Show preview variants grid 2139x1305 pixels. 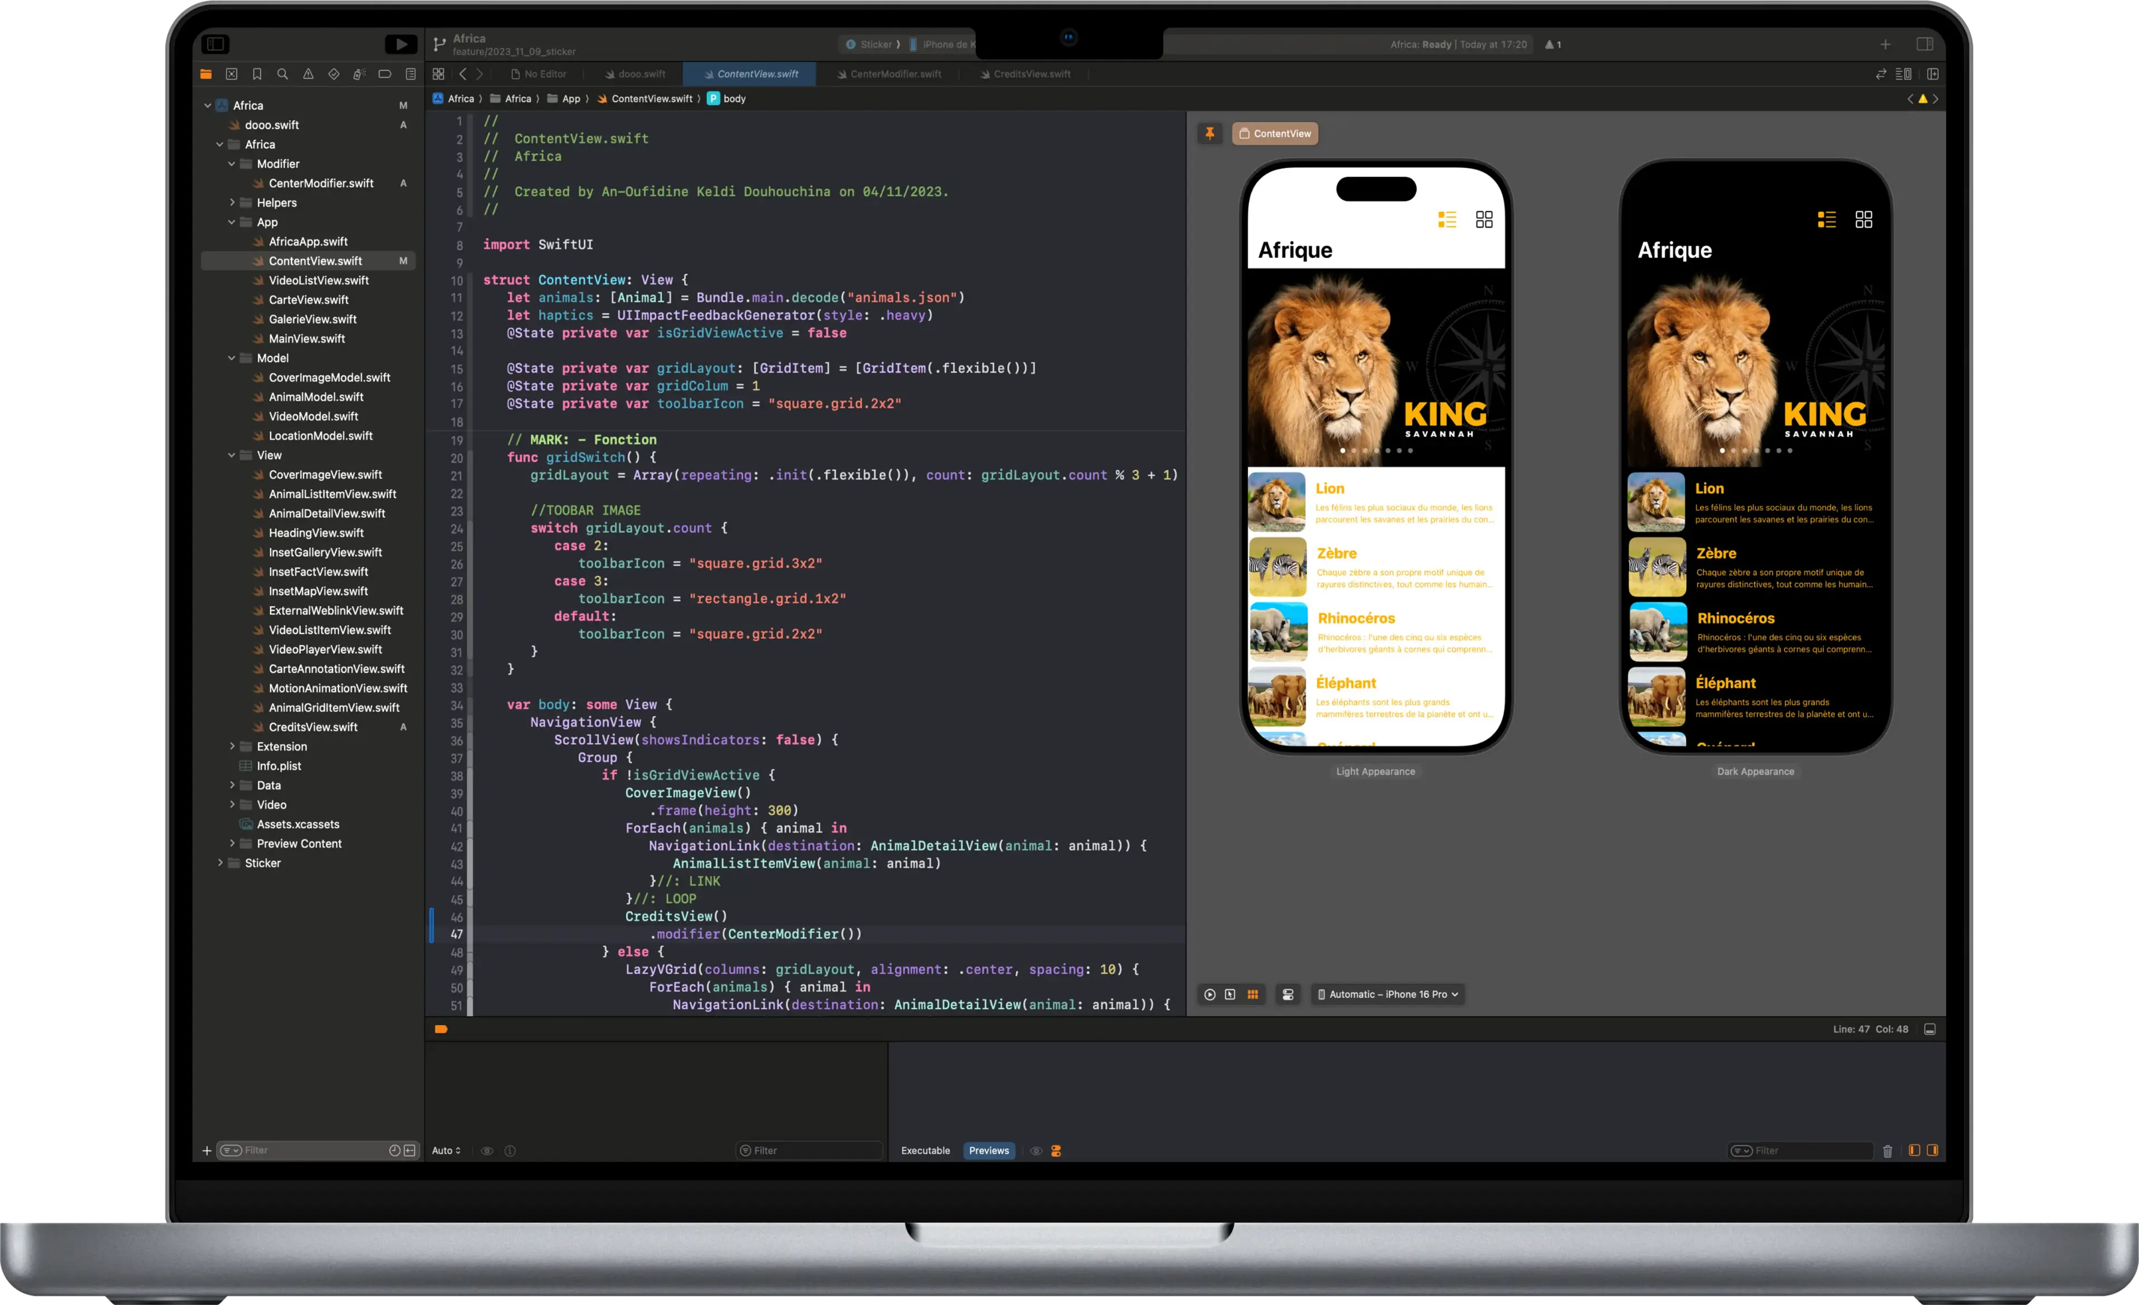tap(1253, 994)
